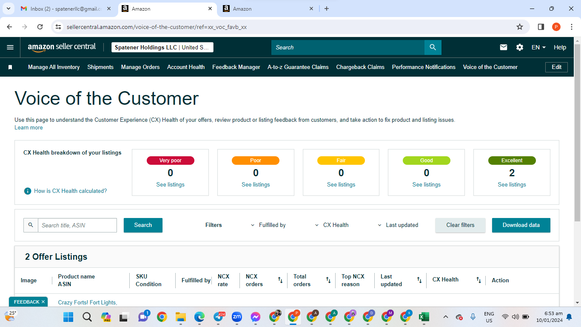The image size is (581, 327).
Task: See listings under Poor
Action: point(256,184)
